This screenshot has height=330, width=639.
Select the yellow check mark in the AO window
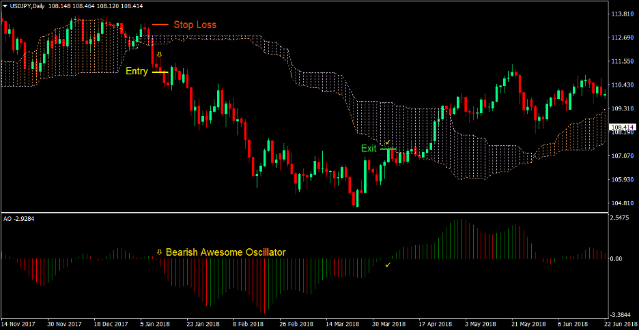[388, 265]
